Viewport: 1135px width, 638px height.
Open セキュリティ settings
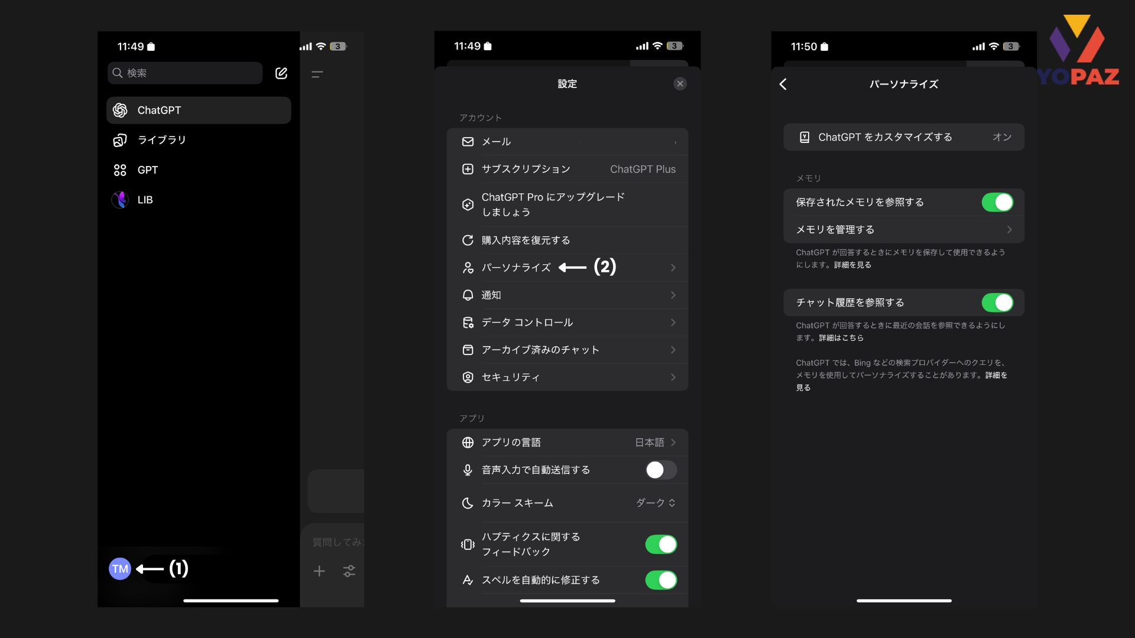tap(567, 377)
